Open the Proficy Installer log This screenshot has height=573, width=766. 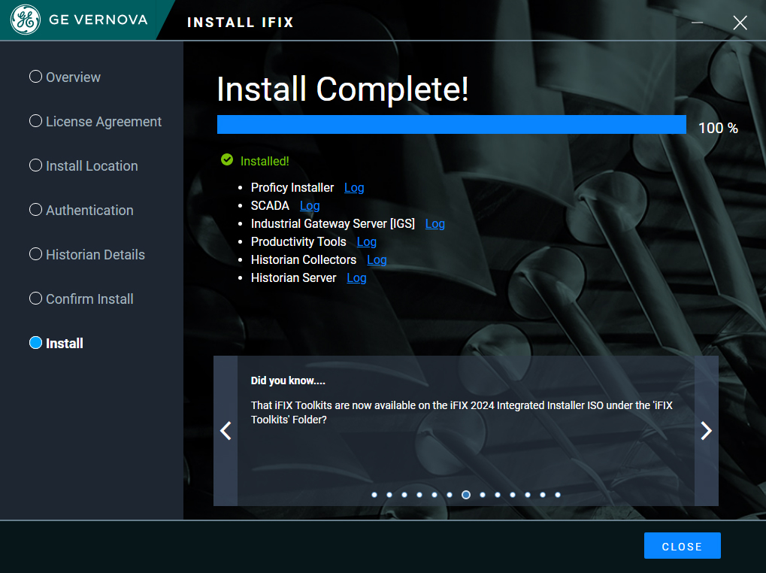click(354, 187)
